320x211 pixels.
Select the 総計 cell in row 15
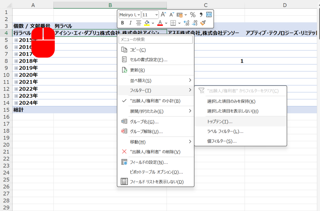coord(33,110)
